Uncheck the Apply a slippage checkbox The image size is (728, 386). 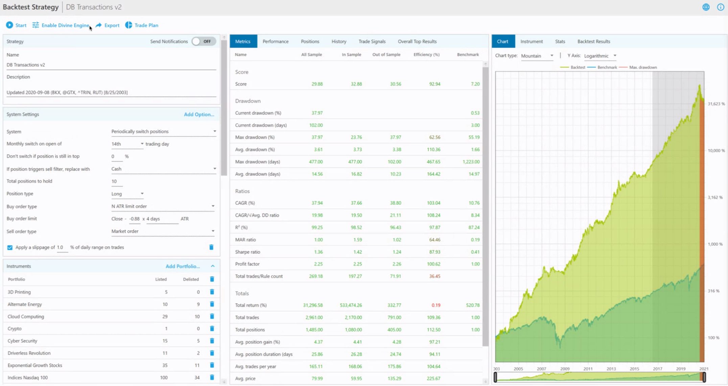tap(10, 247)
